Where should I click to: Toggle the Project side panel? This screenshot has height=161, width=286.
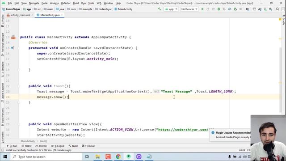pos(3,21)
